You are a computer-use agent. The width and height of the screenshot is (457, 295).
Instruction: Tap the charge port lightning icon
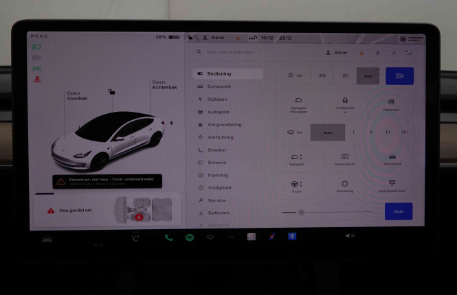(171, 123)
